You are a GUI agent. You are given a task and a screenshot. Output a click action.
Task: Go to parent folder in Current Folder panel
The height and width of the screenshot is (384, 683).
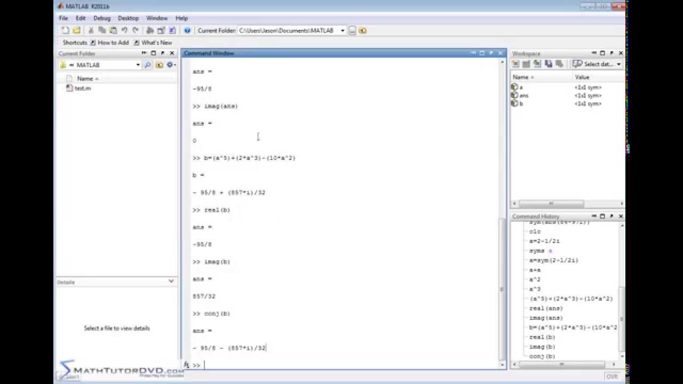point(160,65)
